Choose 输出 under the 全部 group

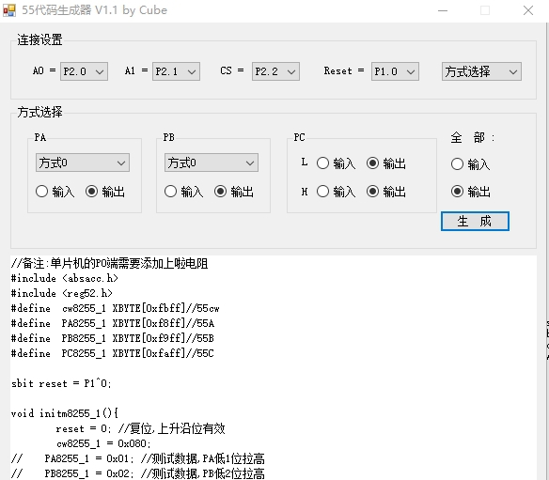pos(471,192)
